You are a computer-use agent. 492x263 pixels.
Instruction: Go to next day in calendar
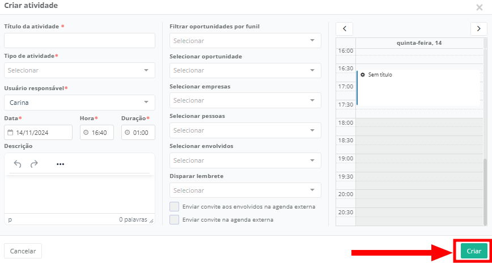point(479,28)
